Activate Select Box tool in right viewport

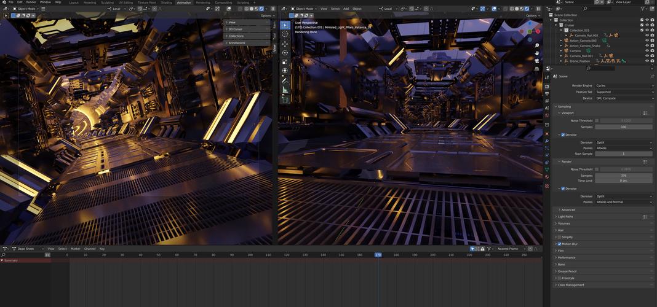pyautogui.click(x=285, y=25)
